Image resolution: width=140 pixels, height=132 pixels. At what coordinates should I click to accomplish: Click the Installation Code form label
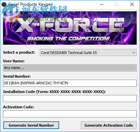click(54, 92)
